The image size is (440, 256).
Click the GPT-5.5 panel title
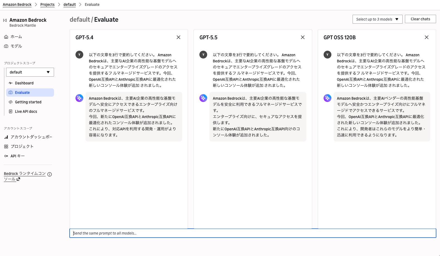[209, 37]
